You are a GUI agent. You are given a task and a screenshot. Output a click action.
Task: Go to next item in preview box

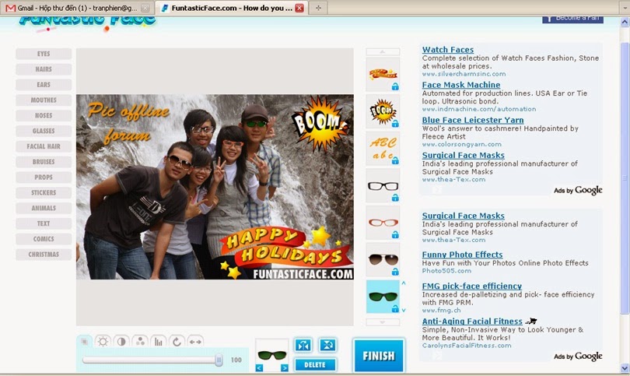285,367
